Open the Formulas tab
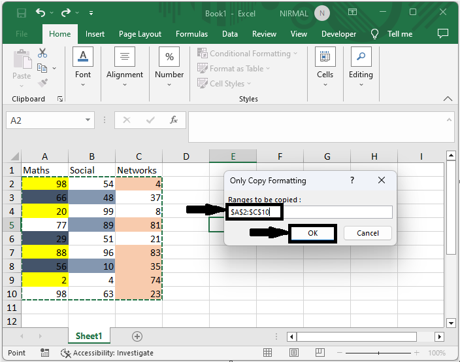This screenshot has height=362, width=460. [191, 34]
